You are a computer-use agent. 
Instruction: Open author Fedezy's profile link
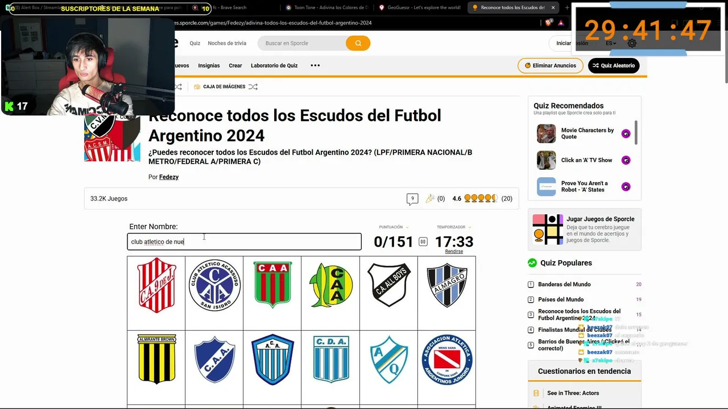(169, 177)
